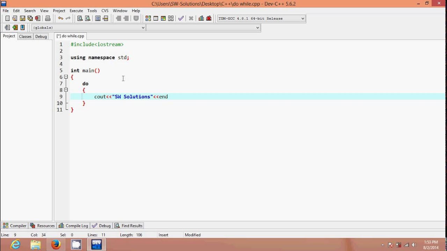Open the Compile Log bottom tab
The image size is (447, 251).
coord(73,226)
